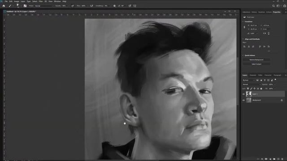Set the brush angle icon

[119, 6]
